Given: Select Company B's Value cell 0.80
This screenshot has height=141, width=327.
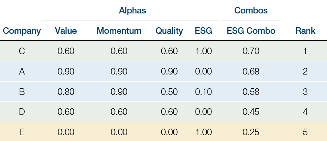Looking at the screenshot, I should (x=66, y=92).
